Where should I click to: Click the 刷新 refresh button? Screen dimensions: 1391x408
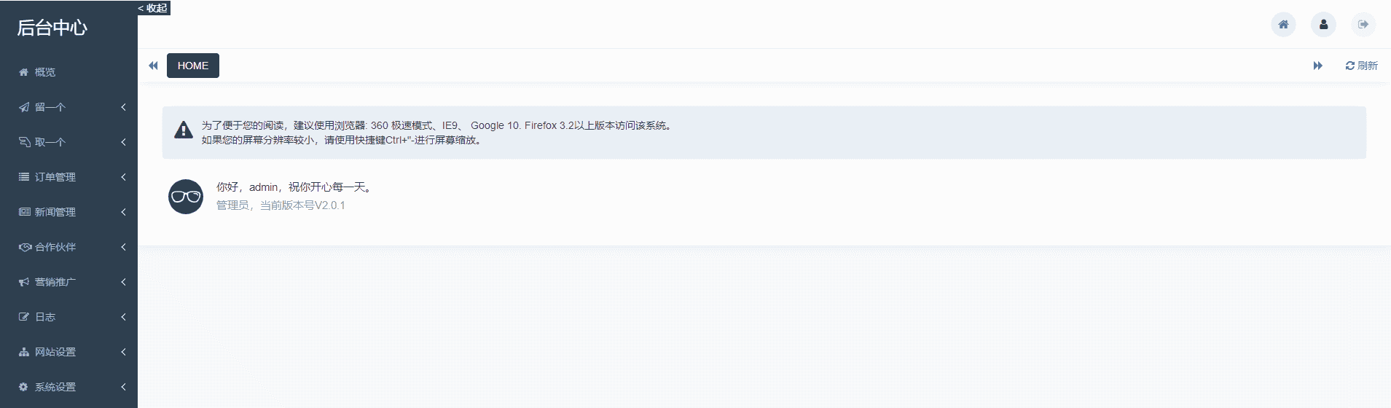[1361, 66]
